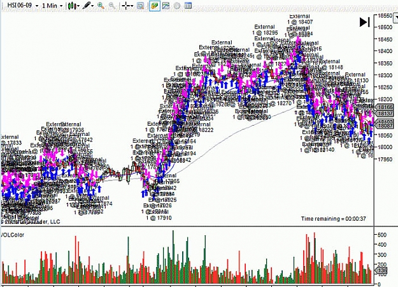Click the '1 @ 18295' execution label
The image size is (398, 287).
pos(265,33)
